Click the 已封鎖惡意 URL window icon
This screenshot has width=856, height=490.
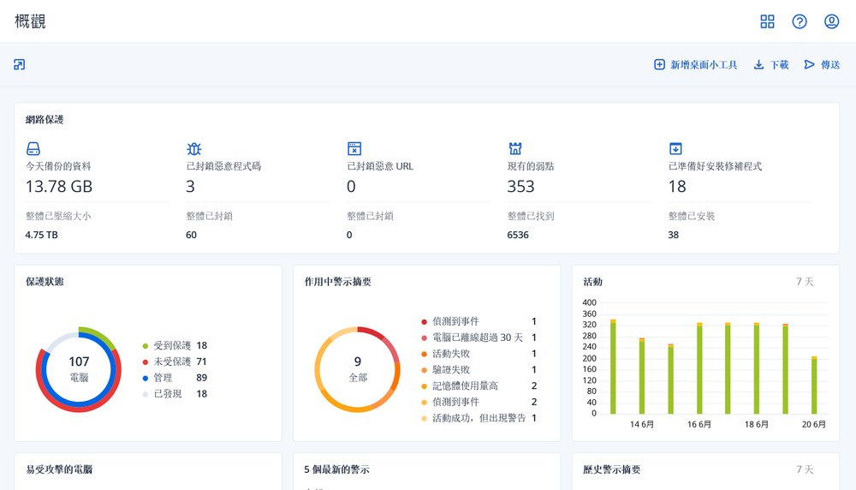[x=354, y=149]
